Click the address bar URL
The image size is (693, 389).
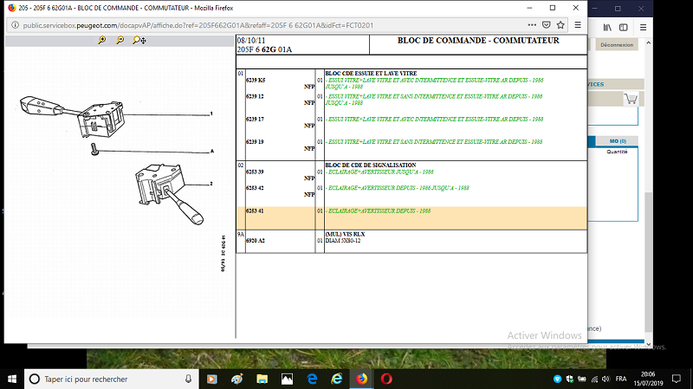(x=198, y=25)
